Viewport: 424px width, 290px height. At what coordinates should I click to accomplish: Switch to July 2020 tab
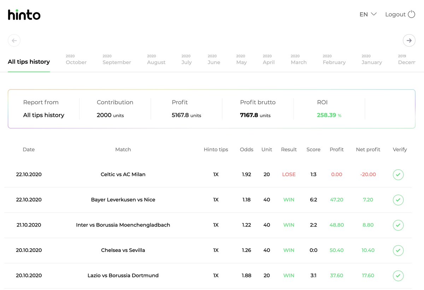[x=187, y=60]
